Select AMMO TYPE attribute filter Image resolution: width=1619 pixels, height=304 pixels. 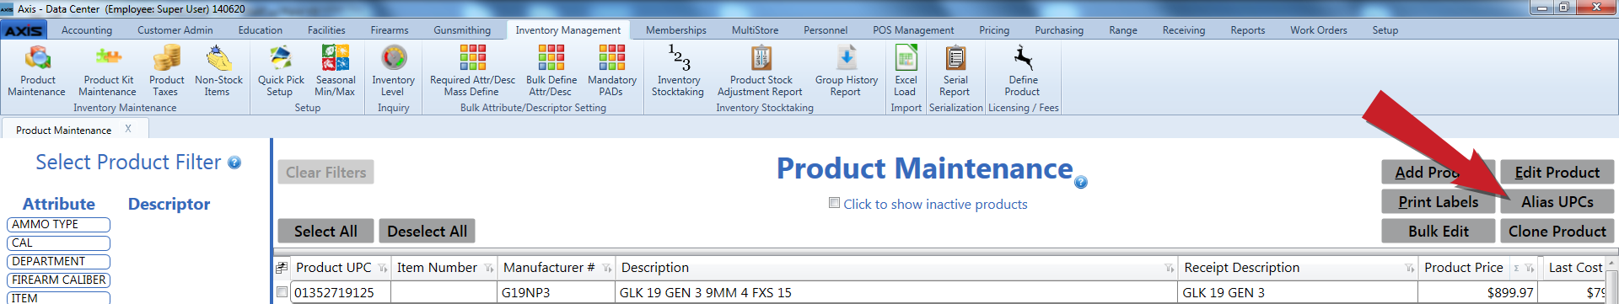point(59,225)
